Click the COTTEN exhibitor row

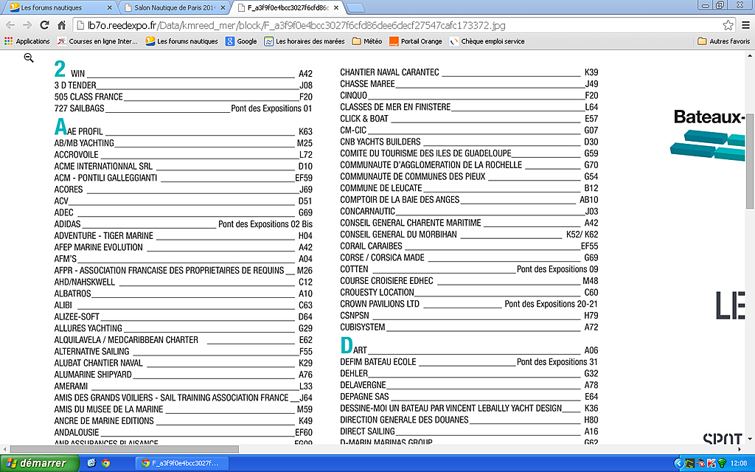(469, 269)
